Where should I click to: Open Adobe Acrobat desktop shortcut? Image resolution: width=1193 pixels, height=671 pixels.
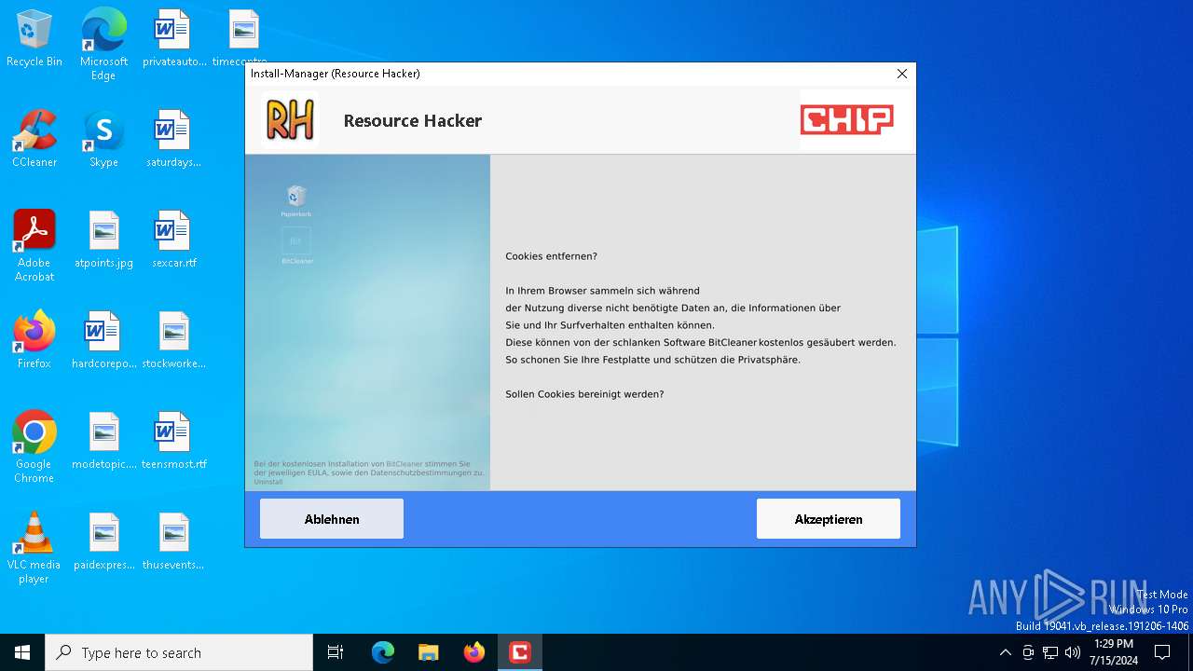click(34, 246)
